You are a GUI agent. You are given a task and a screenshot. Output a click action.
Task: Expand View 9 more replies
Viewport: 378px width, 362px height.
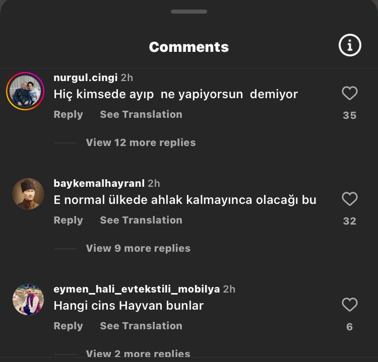pyautogui.click(x=138, y=248)
